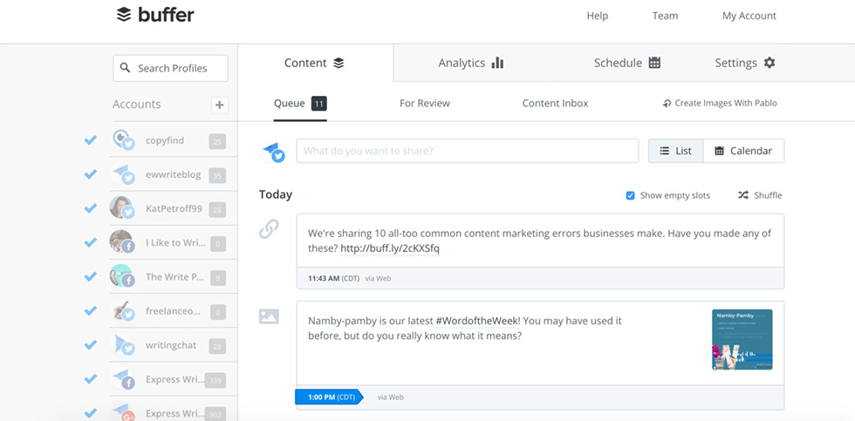This screenshot has height=421, width=855.
Task: Select the KatPetroff99 avatar
Action: pos(123,208)
